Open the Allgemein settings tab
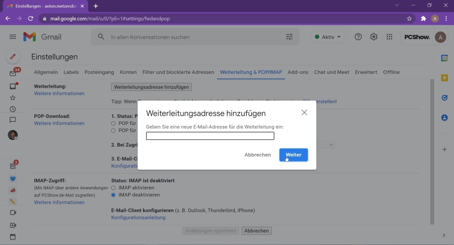 coord(46,72)
